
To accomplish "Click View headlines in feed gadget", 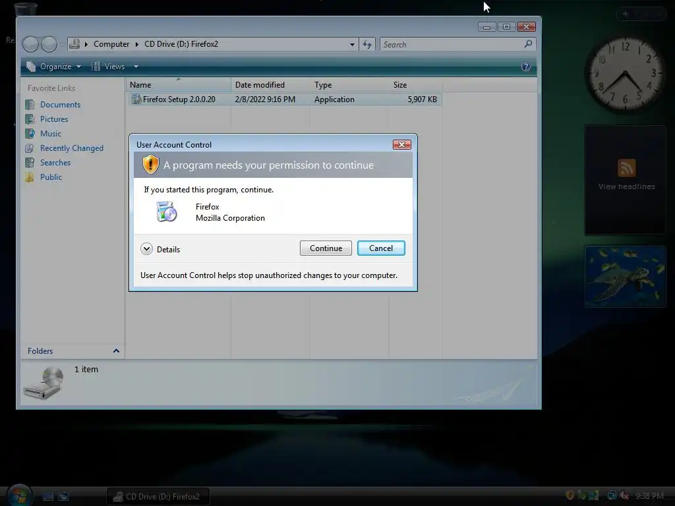I will click(x=626, y=186).
